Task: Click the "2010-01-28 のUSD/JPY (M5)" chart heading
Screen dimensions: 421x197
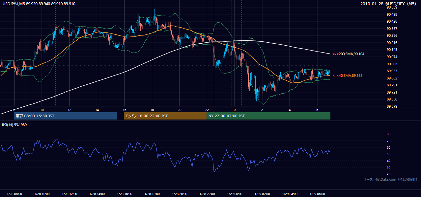Action: pos(388,4)
